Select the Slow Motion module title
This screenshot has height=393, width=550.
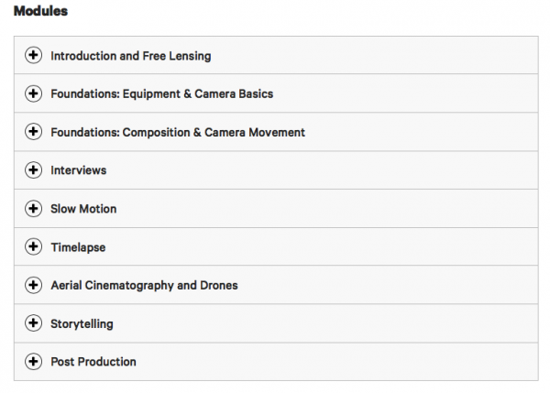83,209
